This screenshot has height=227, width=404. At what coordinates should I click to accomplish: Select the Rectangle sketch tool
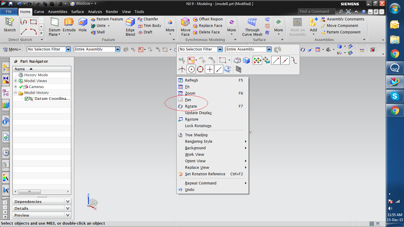[33, 22]
